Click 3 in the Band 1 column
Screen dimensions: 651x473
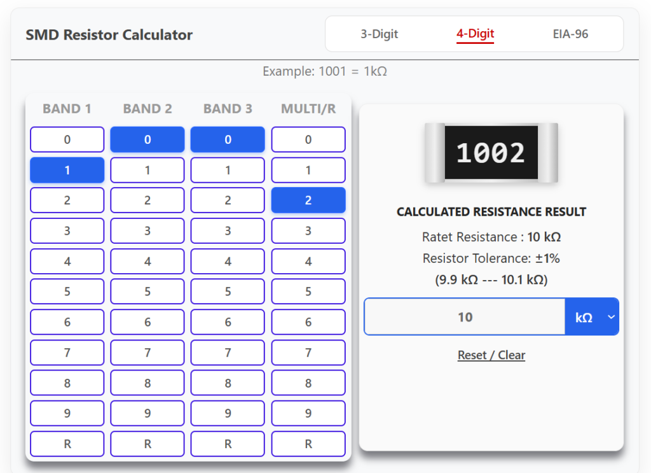tap(67, 230)
